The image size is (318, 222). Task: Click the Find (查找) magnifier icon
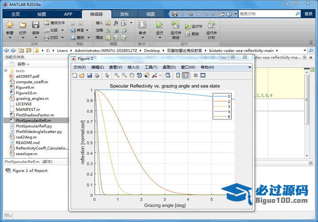click(x=73, y=38)
